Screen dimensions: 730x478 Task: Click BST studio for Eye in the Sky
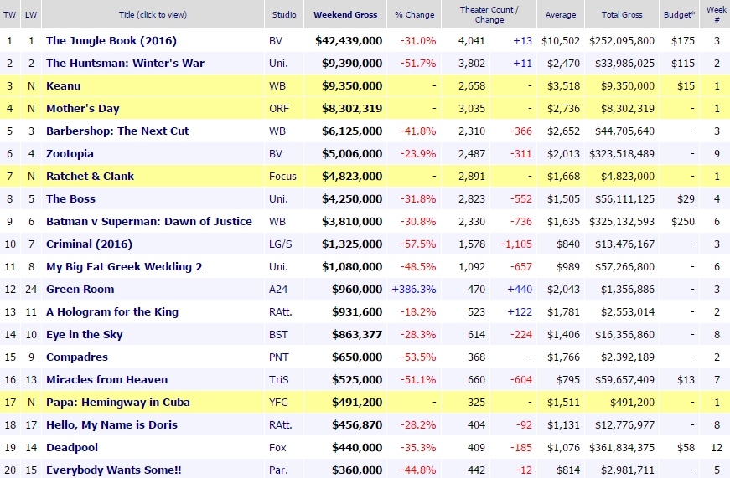pyautogui.click(x=278, y=335)
